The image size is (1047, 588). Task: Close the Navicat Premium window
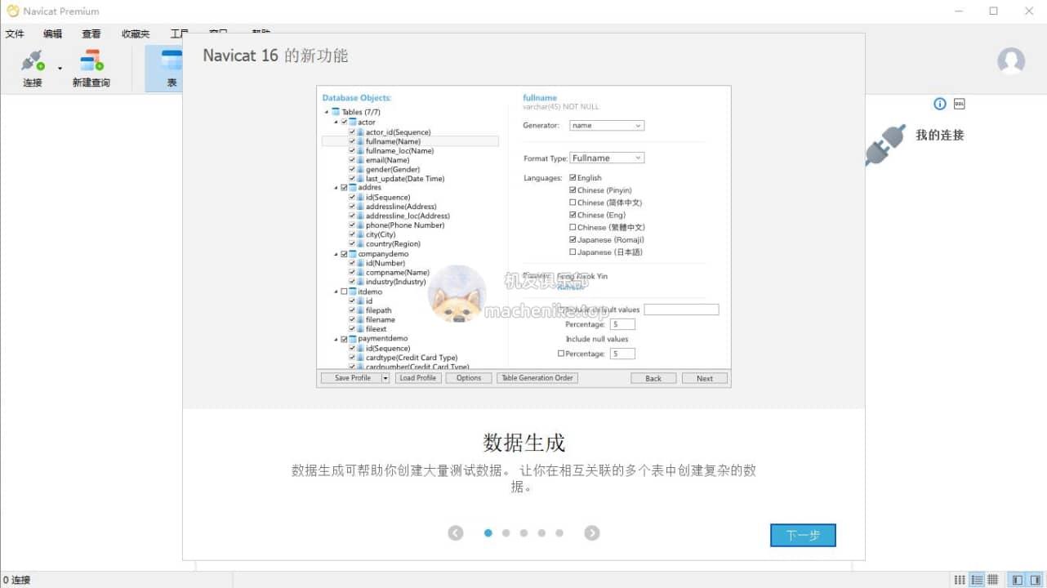click(x=1029, y=11)
